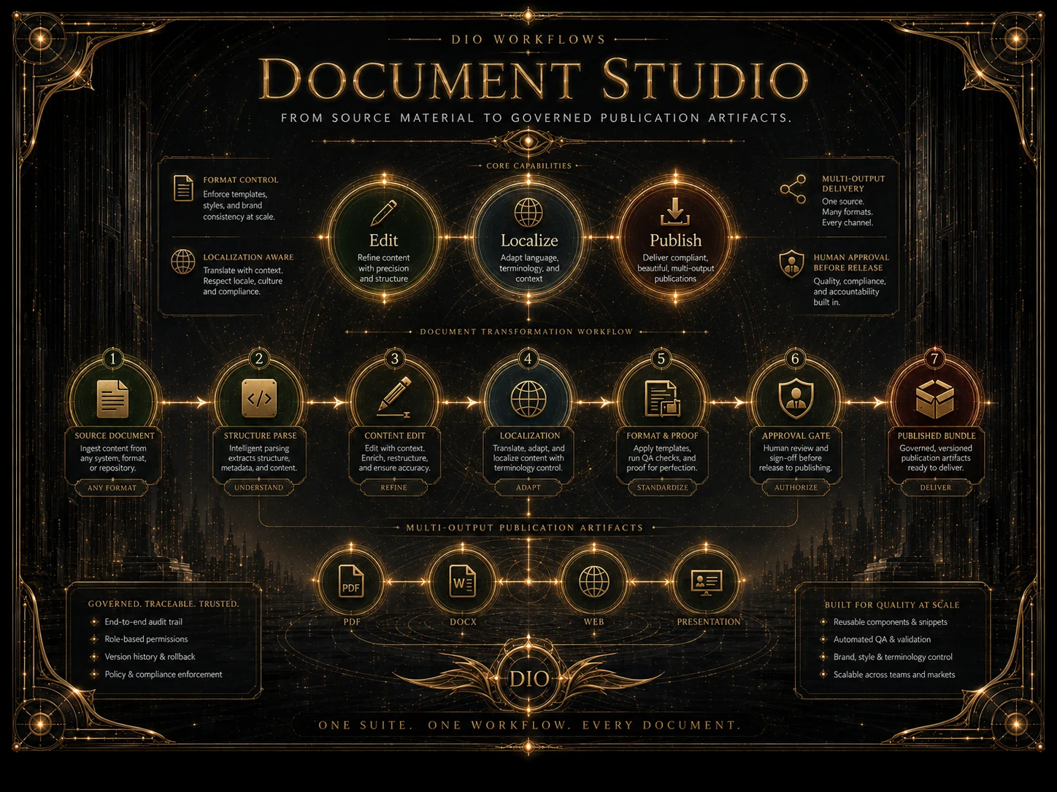Click the 'Built for Quality at Scale' heading
The image size is (1057, 792).
point(892,605)
